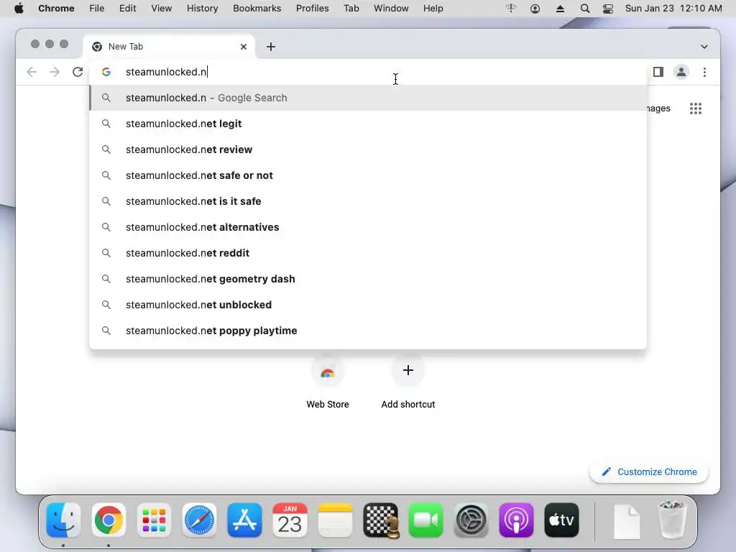Open the Profiles menu
Viewport: 736px width, 552px height.
tap(312, 9)
